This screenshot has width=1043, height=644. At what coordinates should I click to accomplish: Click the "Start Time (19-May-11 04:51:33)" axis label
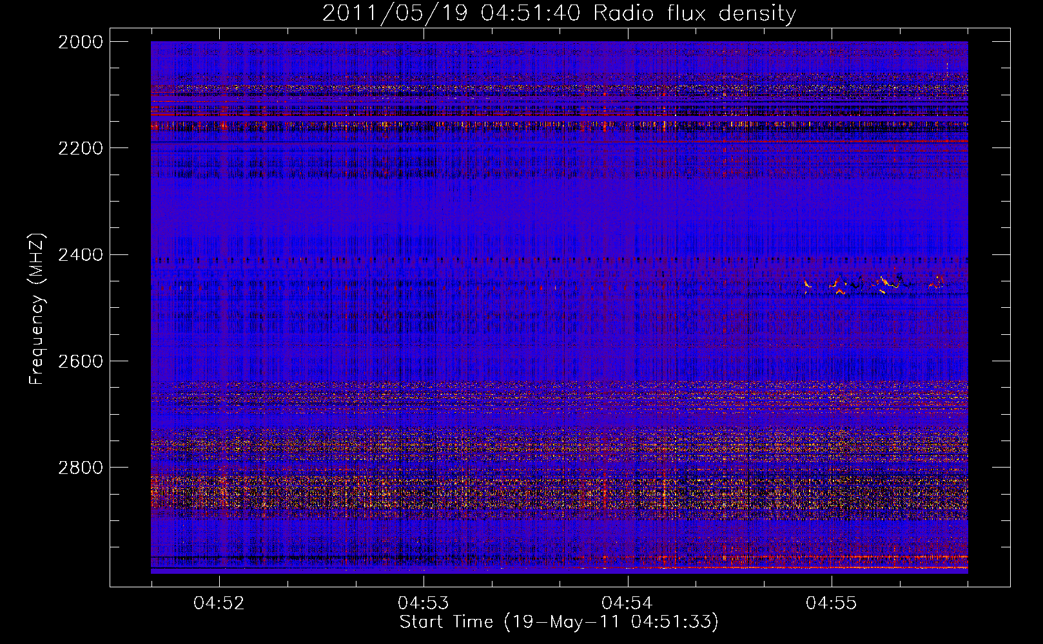pos(559,622)
